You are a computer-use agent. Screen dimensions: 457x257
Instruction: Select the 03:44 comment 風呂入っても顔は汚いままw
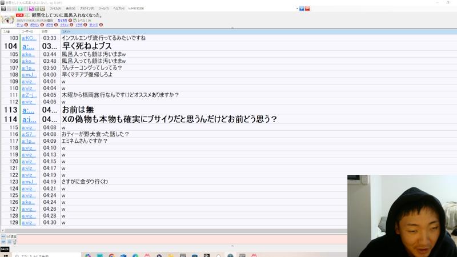tap(94, 54)
